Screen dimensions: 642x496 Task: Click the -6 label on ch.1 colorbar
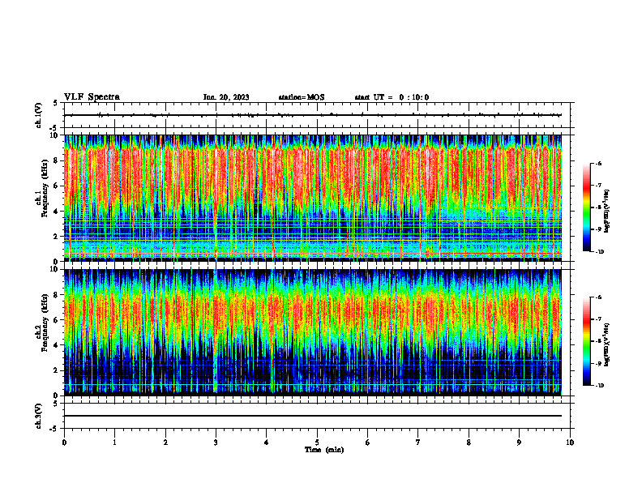(x=597, y=164)
